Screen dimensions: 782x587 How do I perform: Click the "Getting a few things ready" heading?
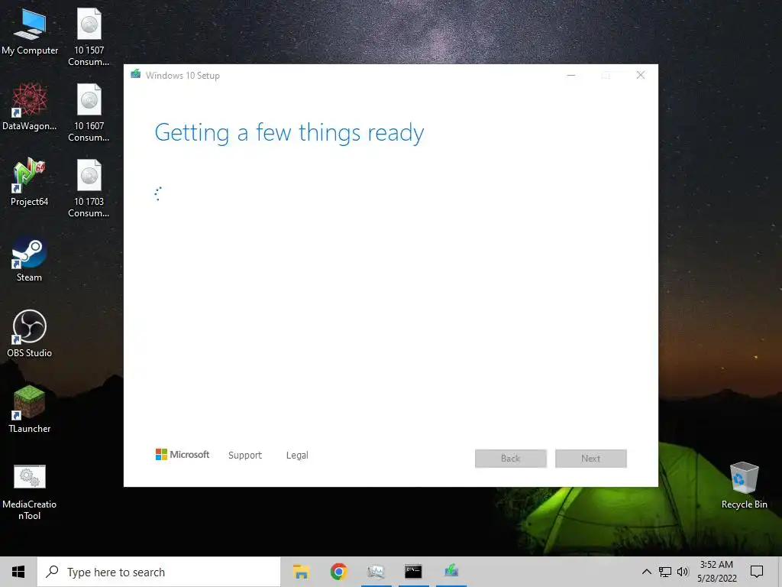(289, 133)
